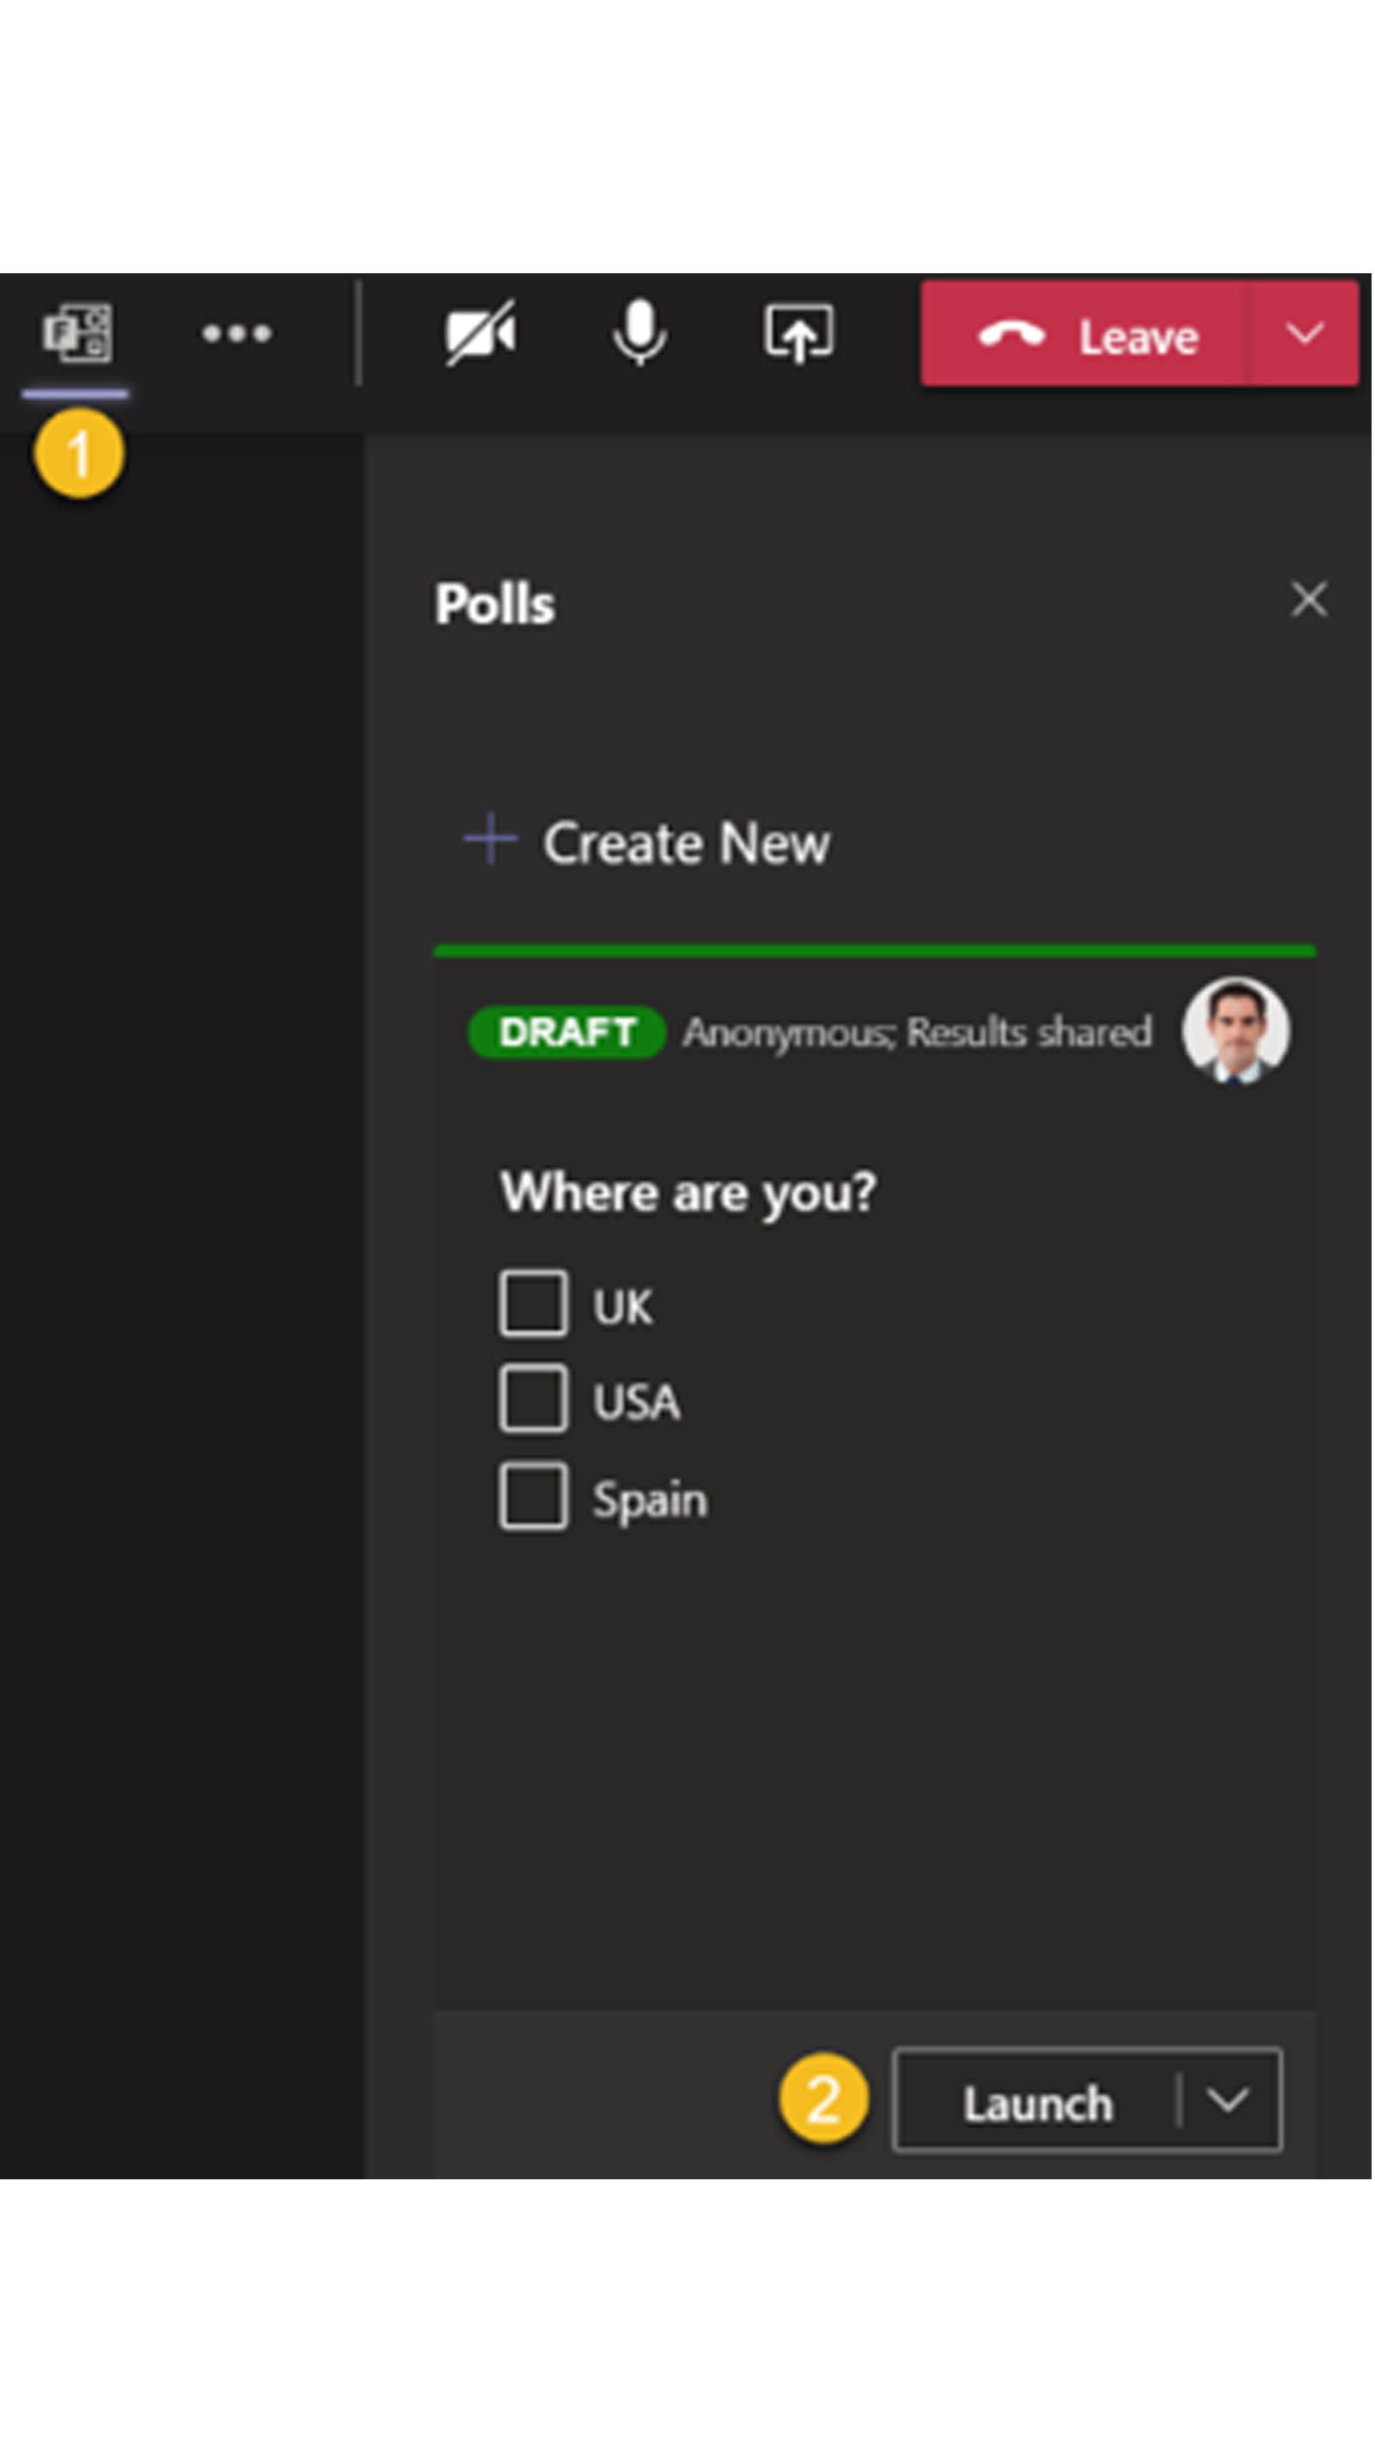Close the Polls panel
The image size is (1375, 2444).
point(1309,600)
